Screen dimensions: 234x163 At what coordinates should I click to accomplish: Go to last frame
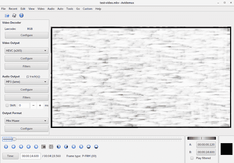81,147
